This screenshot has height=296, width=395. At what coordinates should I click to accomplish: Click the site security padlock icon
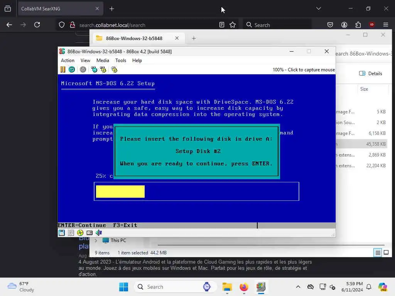tap(72, 25)
